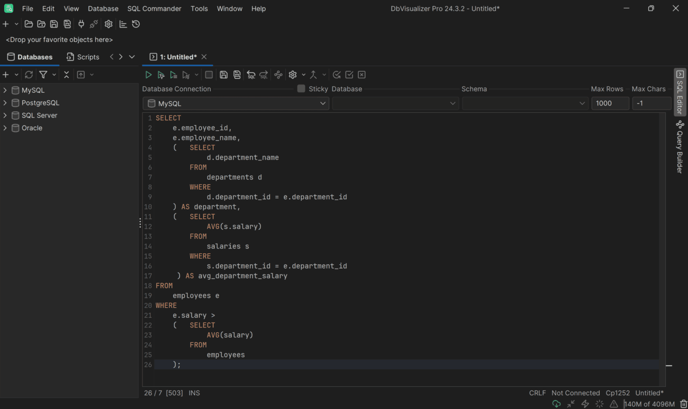Screen dimensions: 688x409
Task: Click the Drop your favorite objects here area
Action: (x=59, y=39)
